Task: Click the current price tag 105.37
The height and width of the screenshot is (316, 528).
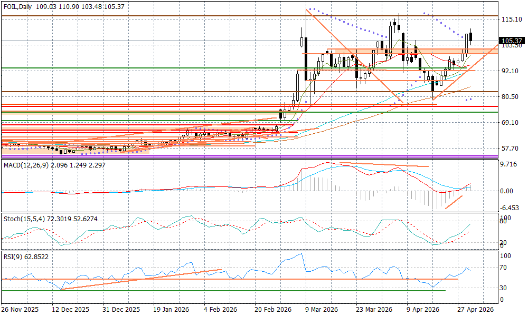Action: [511, 41]
